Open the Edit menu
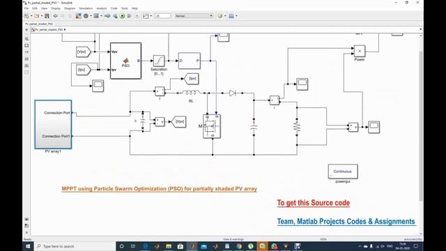Viewport: 446px width, 251px height. click(35, 8)
